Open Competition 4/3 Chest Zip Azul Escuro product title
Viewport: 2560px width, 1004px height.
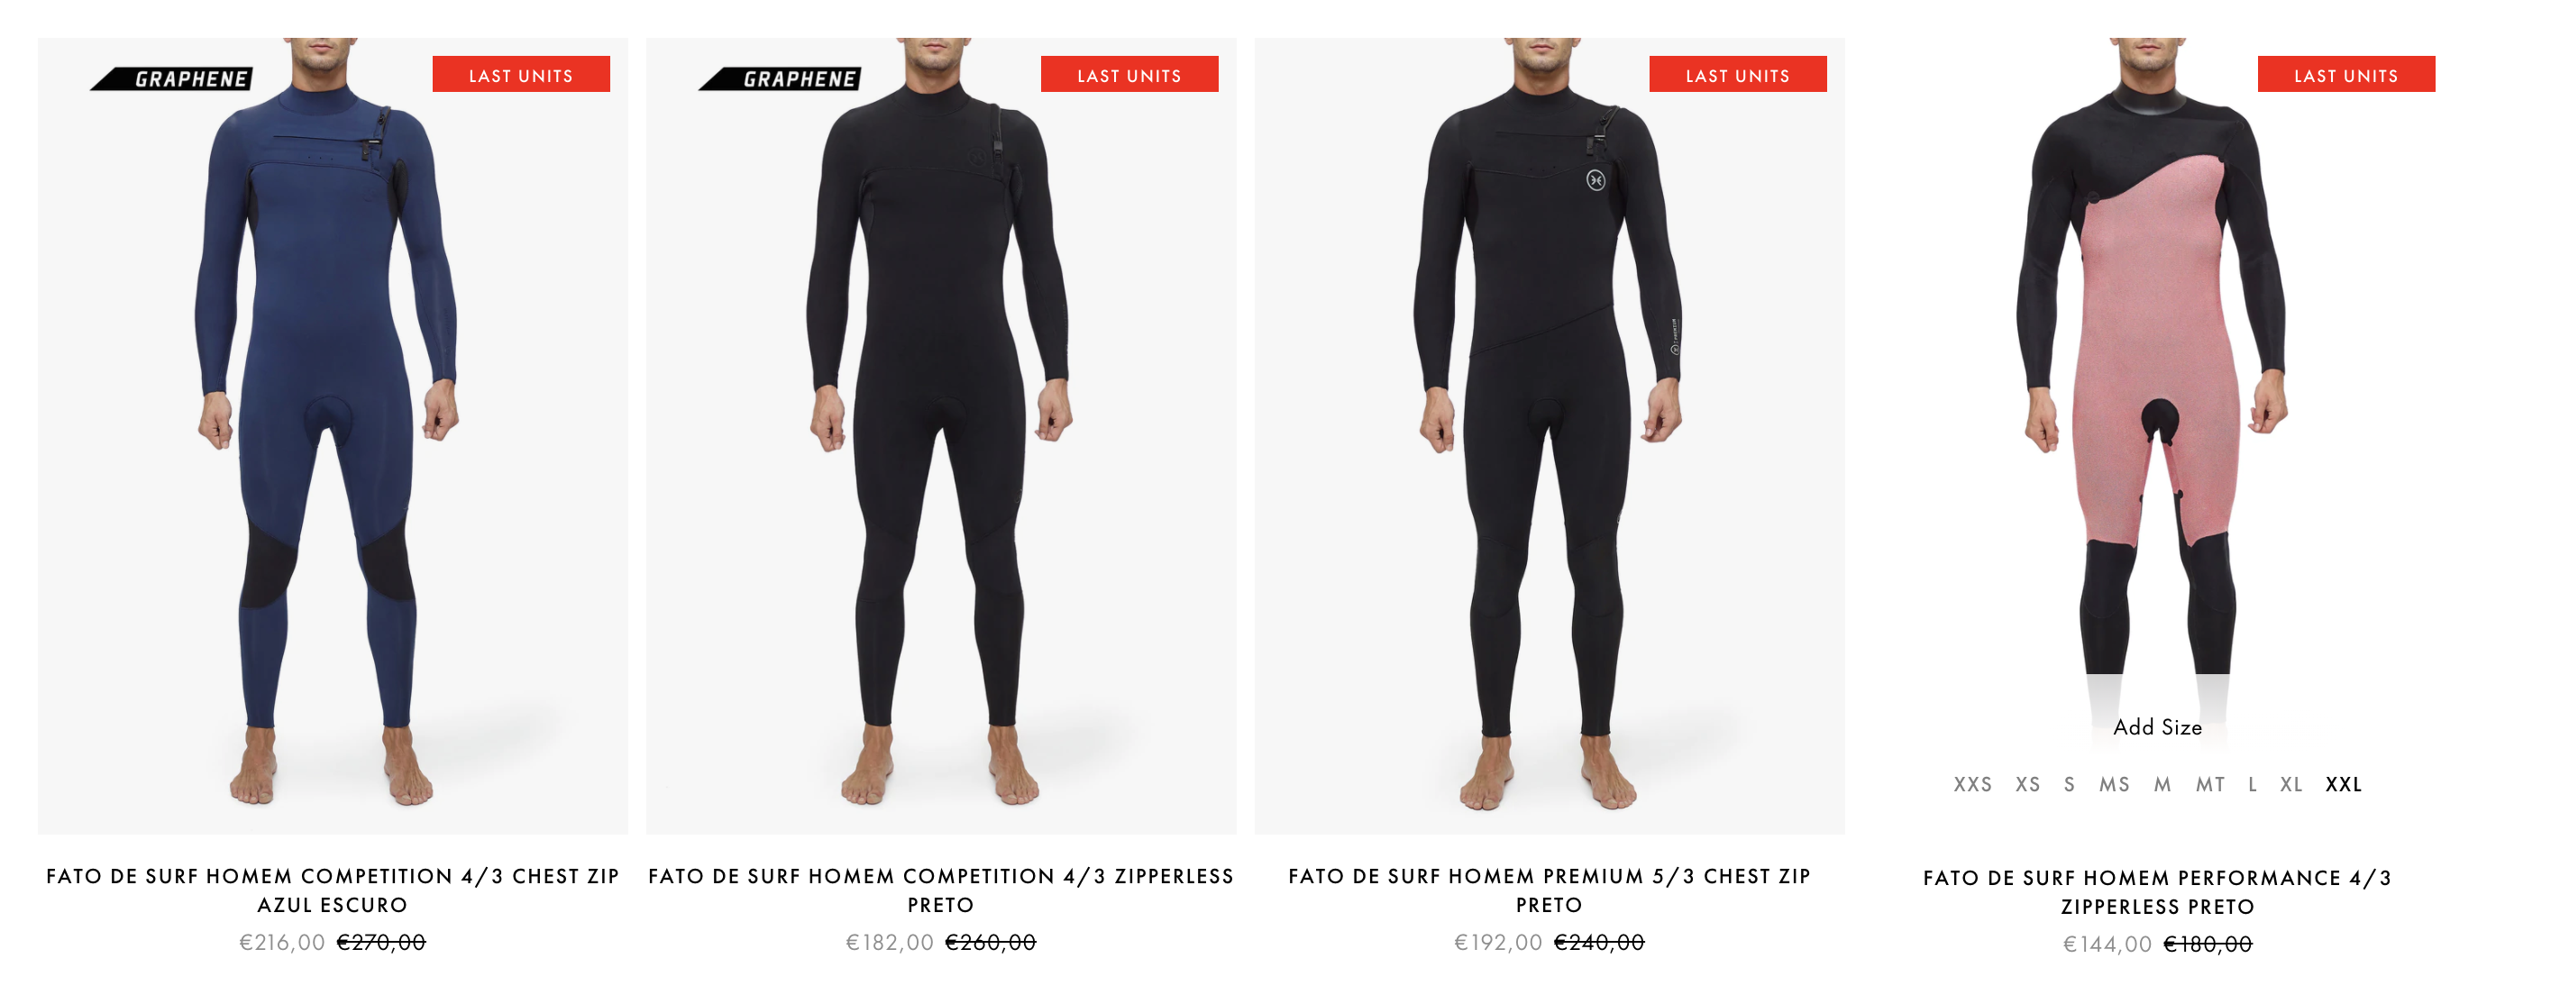click(333, 890)
